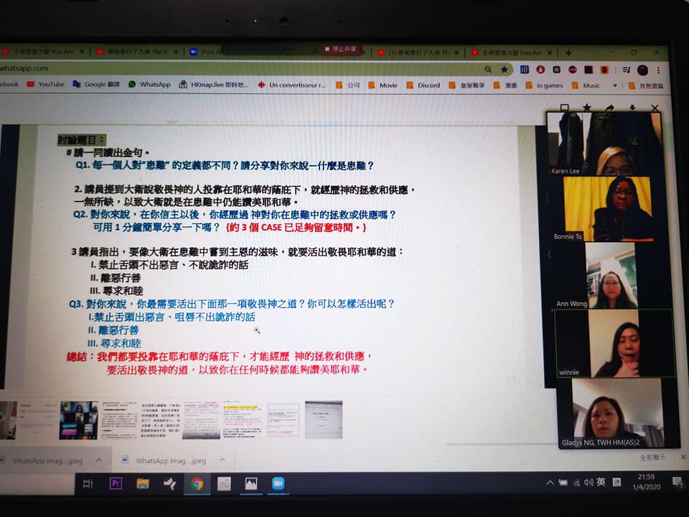Switch to Google Chrome on the taskbar
This screenshot has width=689, height=517.
pyautogui.click(x=197, y=484)
